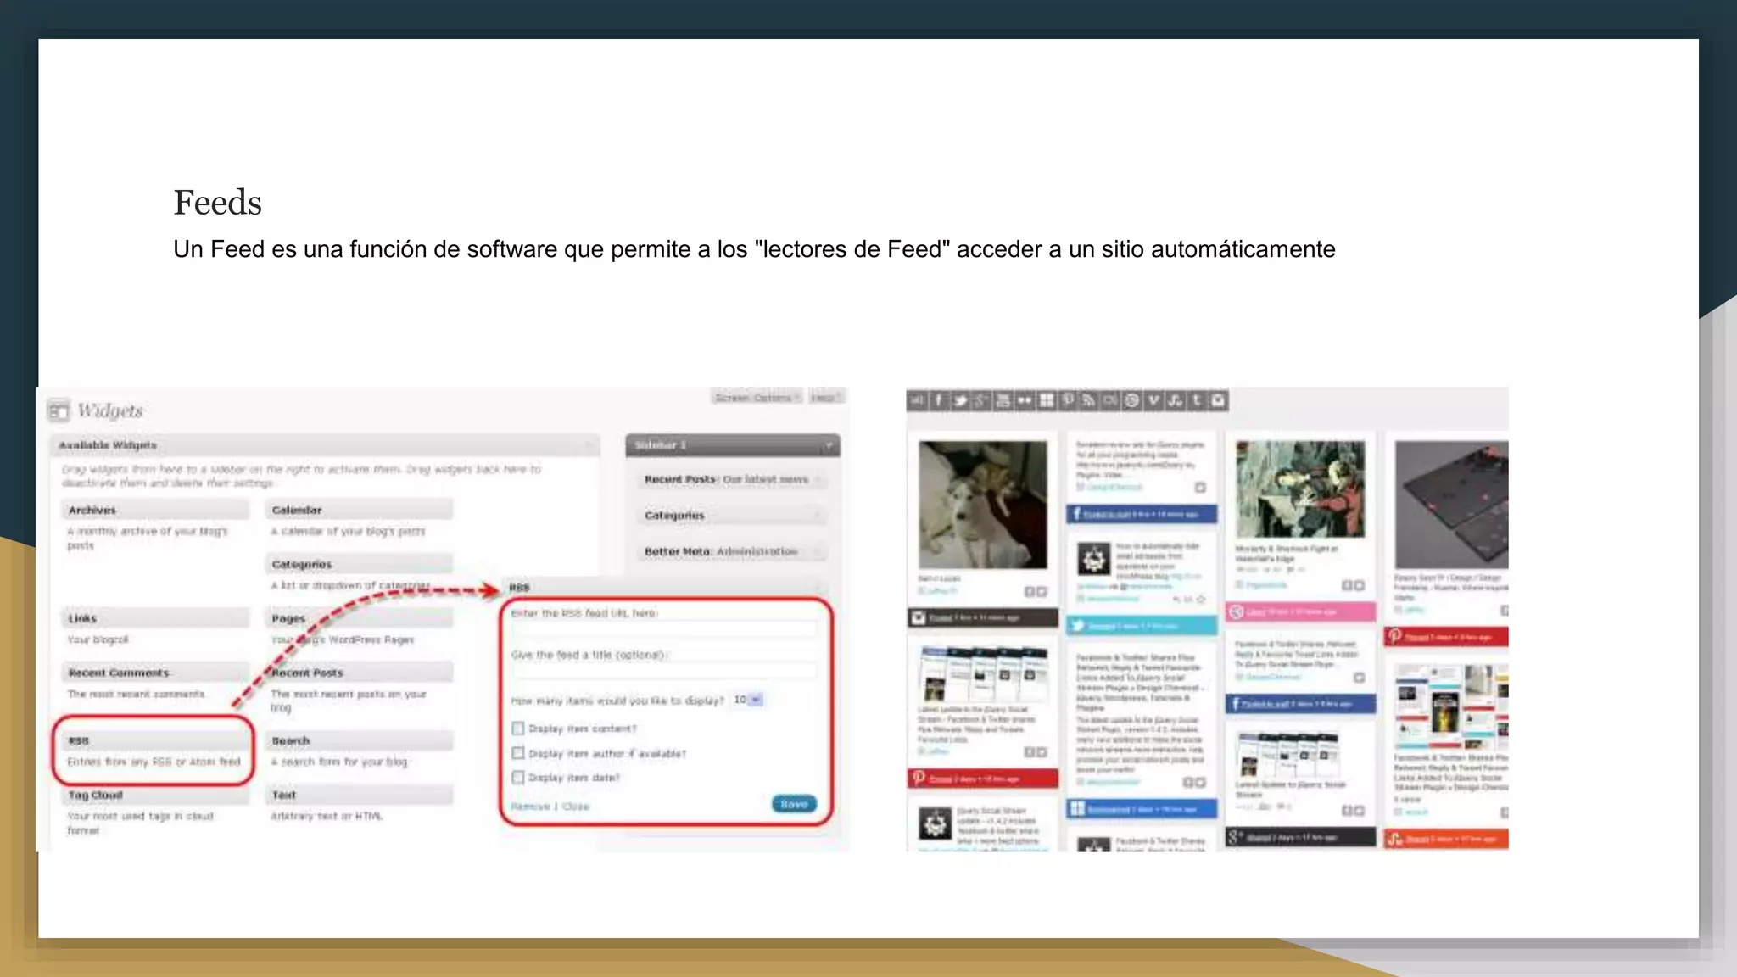Viewport: 1737px width, 977px height.
Task: Select the four-squares grid filter icon
Action: [1047, 400]
